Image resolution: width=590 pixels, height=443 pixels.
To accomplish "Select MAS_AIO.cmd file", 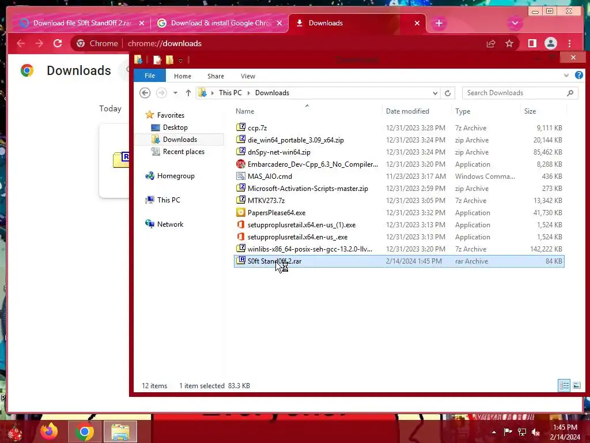I will click(399, 177).
